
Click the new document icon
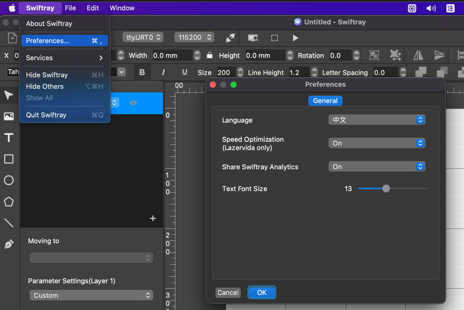[12, 38]
